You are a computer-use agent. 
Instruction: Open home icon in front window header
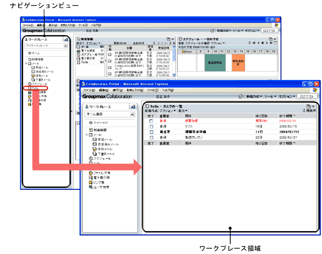click(240, 96)
